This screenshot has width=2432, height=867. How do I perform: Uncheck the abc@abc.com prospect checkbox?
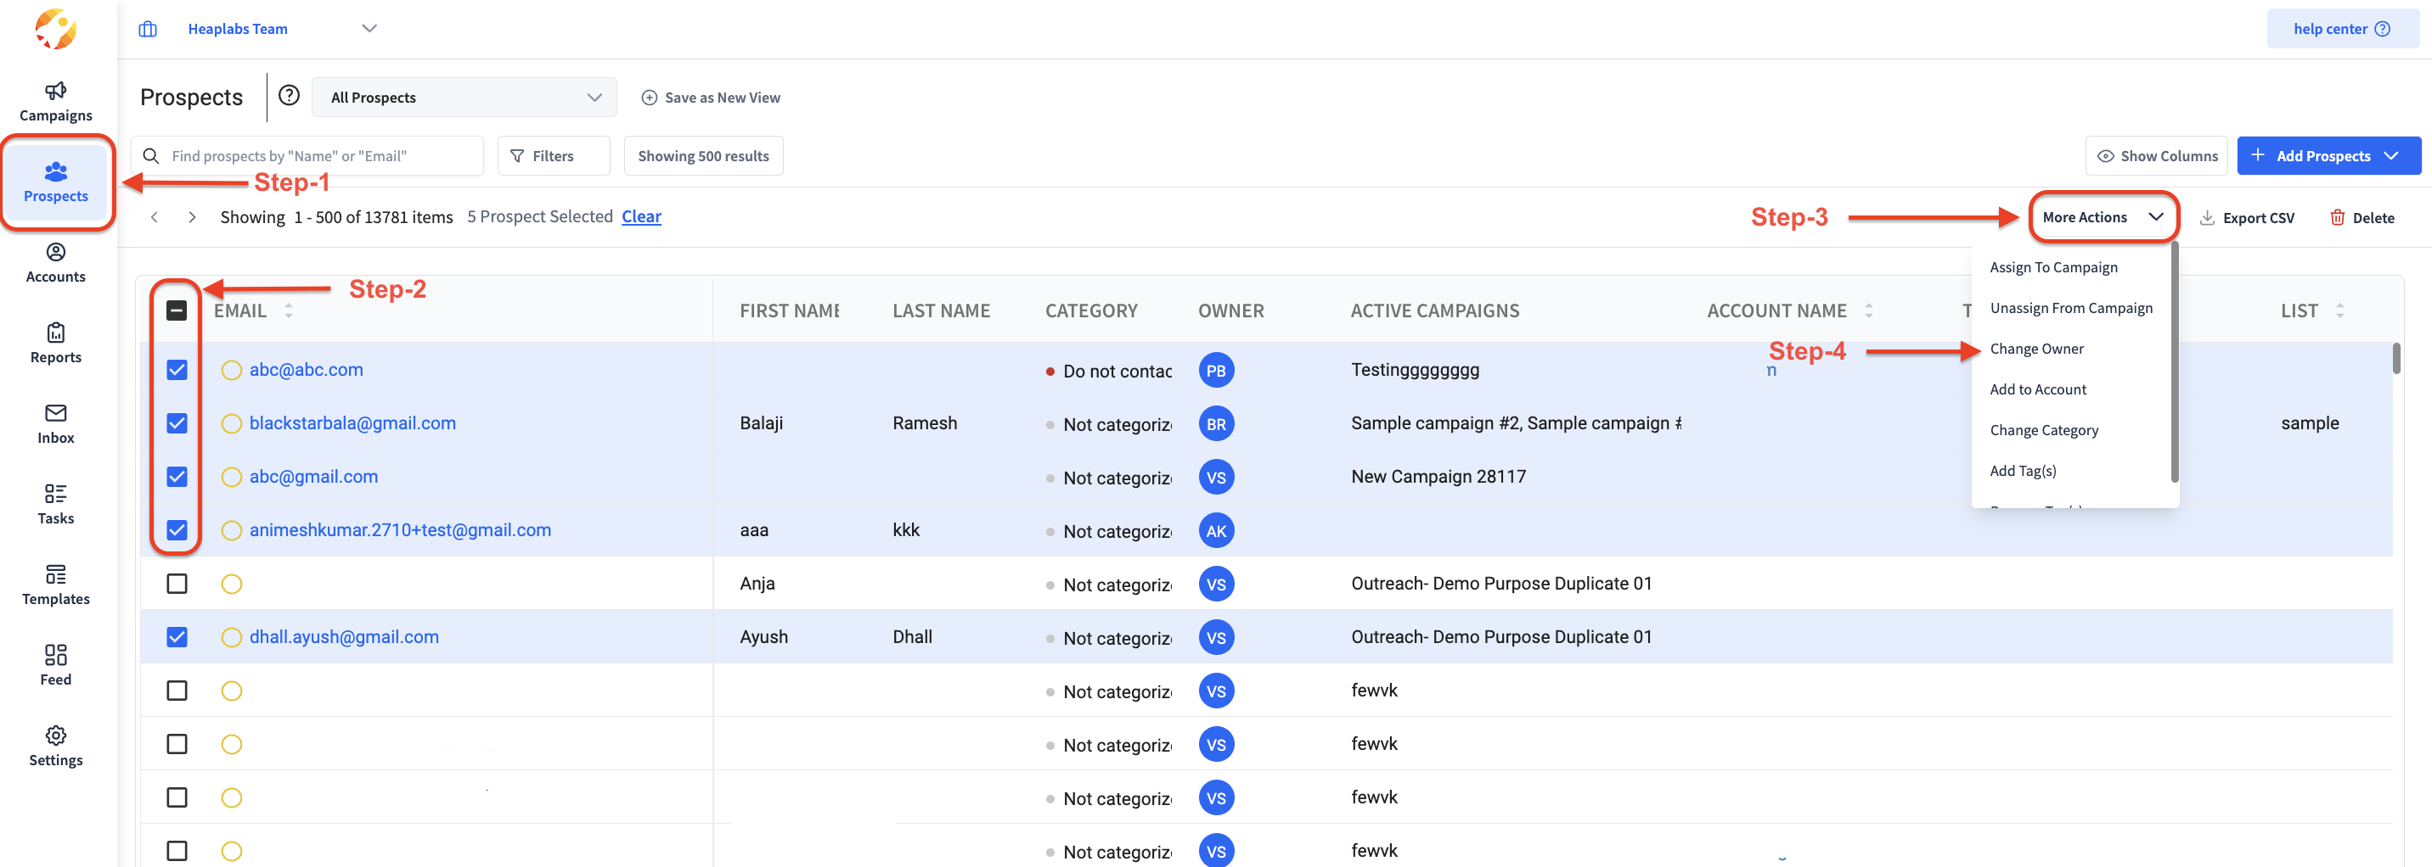(177, 370)
